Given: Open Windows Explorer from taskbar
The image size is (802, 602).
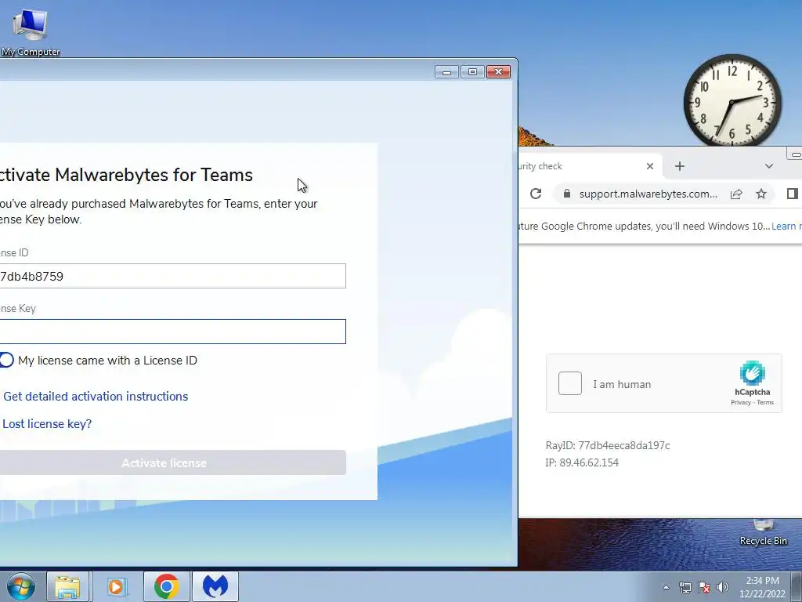Looking at the screenshot, I should pyautogui.click(x=67, y=586).
